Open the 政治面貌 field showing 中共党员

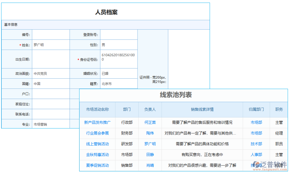[51, 74]
